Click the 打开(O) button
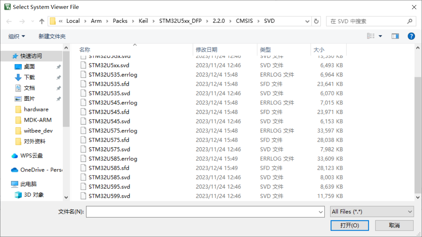The image size is (422, 237). (x=350, y=225)
